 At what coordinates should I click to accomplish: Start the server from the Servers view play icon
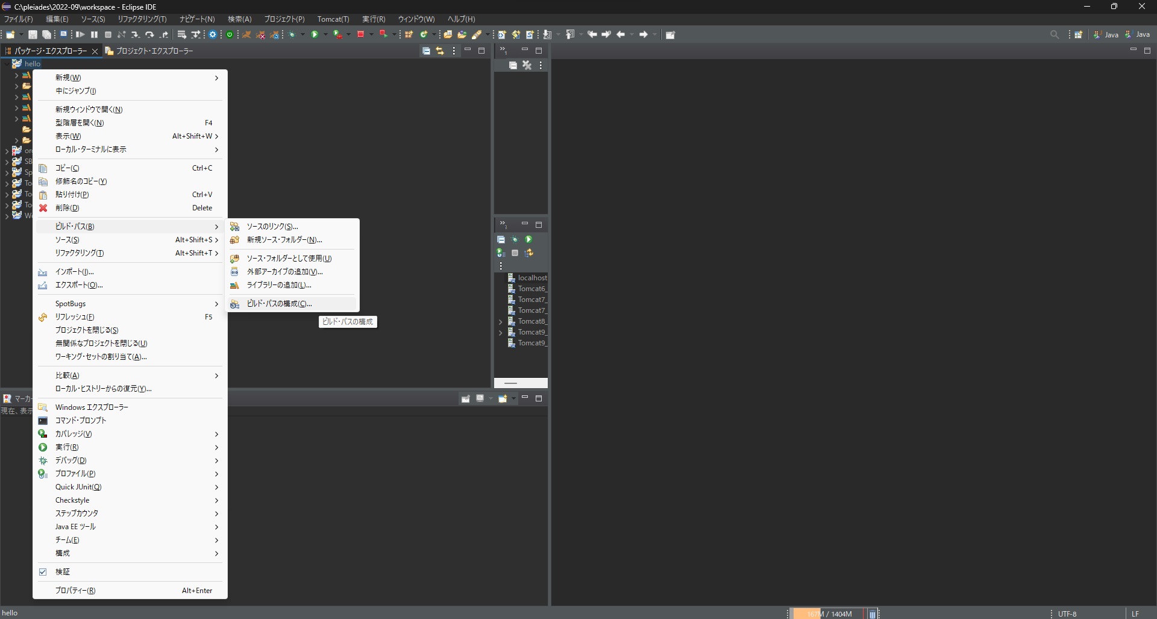(x=528, y=240)
